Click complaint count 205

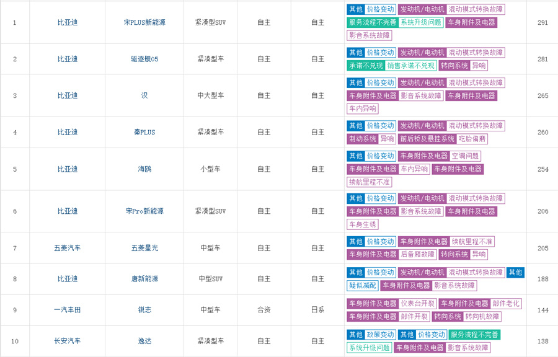coord(542,248)
